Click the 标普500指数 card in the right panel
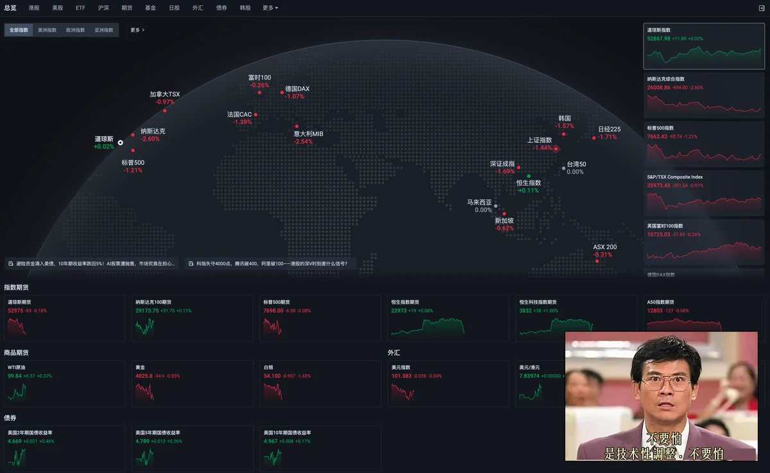Screen dimensions: 770x473 click(704, 144)
